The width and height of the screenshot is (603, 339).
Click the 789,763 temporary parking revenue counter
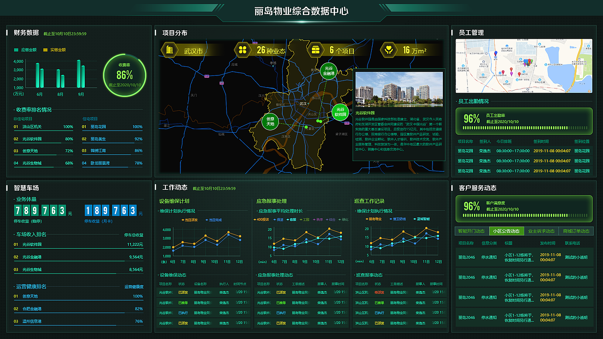click(40, 210)
